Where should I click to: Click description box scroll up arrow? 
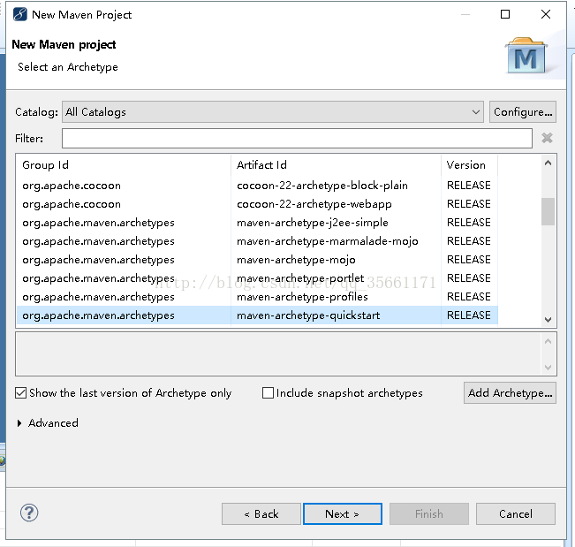coord(548,342)
